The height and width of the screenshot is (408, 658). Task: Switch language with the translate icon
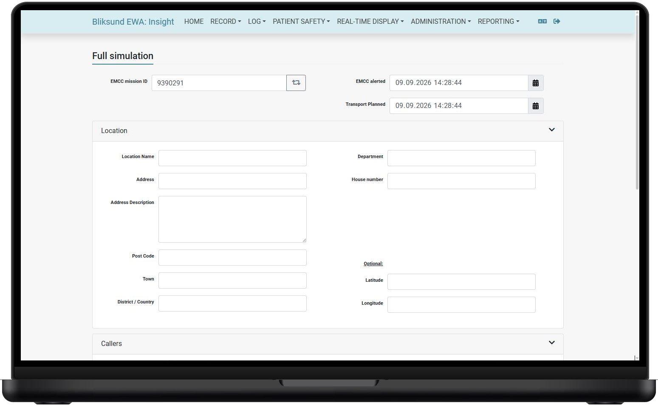(x=542, y=21)
